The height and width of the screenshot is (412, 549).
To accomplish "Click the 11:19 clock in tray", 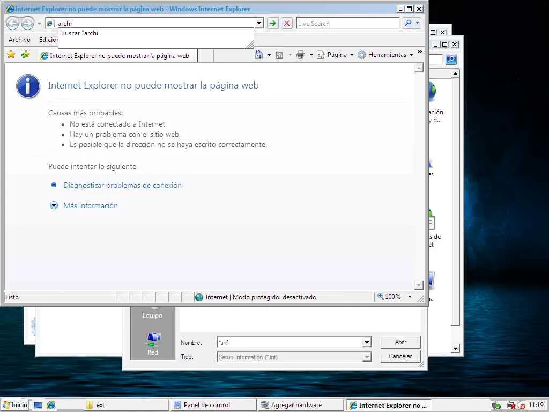I will point(536,405).
